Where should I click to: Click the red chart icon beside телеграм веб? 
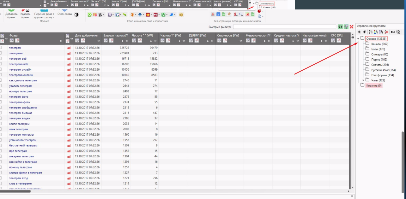click(x=69, y=59)
